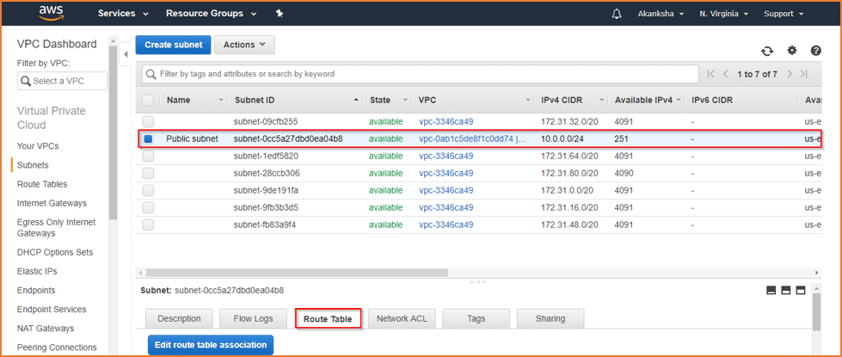The height and width of the screenshot is (357, 842).
Task: Open Elastic IPs in sidebar
Action: [x=37, y=271]
